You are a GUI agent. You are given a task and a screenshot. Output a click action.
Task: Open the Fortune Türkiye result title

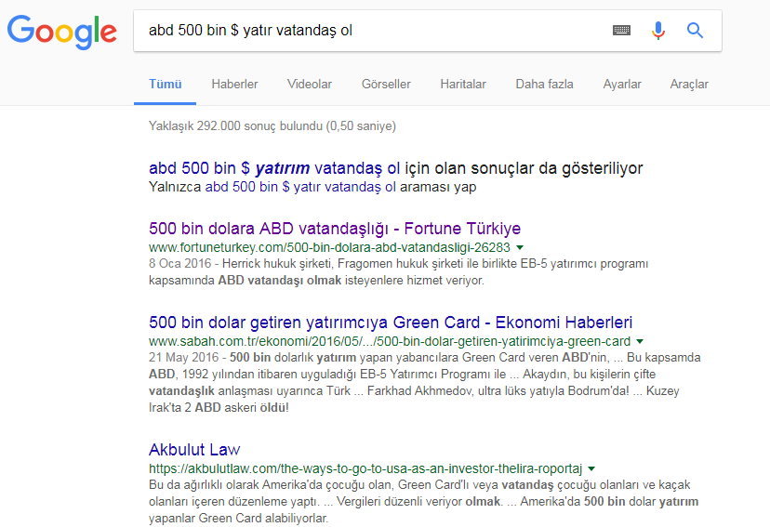click(335, 229)
